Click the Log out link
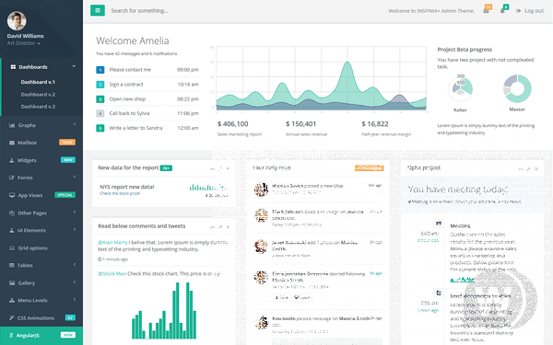 coord(530,11)
